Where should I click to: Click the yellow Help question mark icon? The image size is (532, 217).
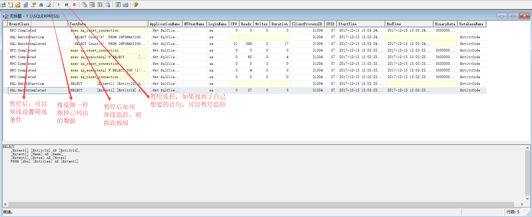pos(136,5)
